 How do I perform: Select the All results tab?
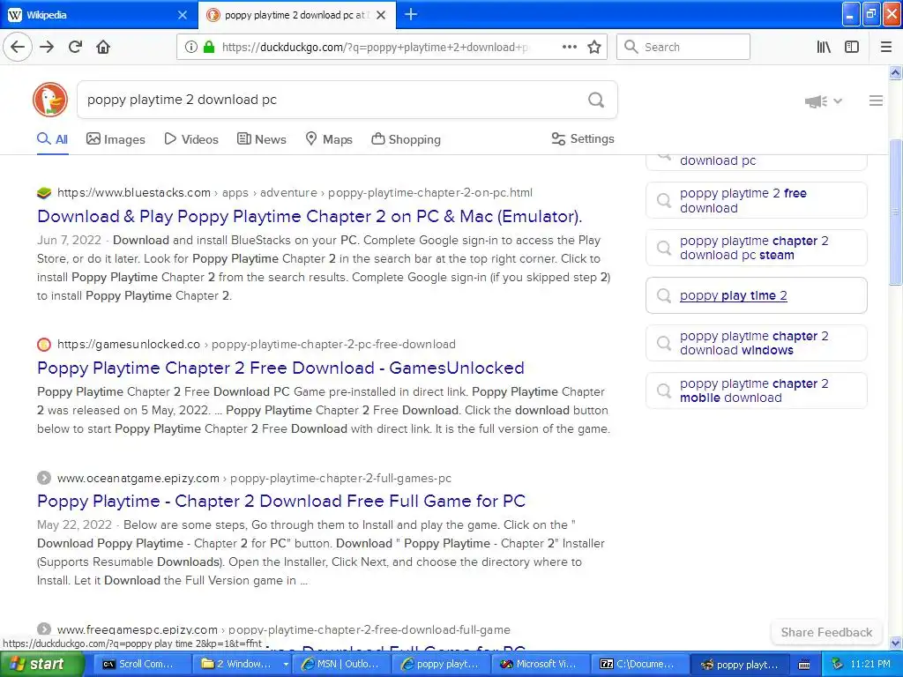[52, 139]
